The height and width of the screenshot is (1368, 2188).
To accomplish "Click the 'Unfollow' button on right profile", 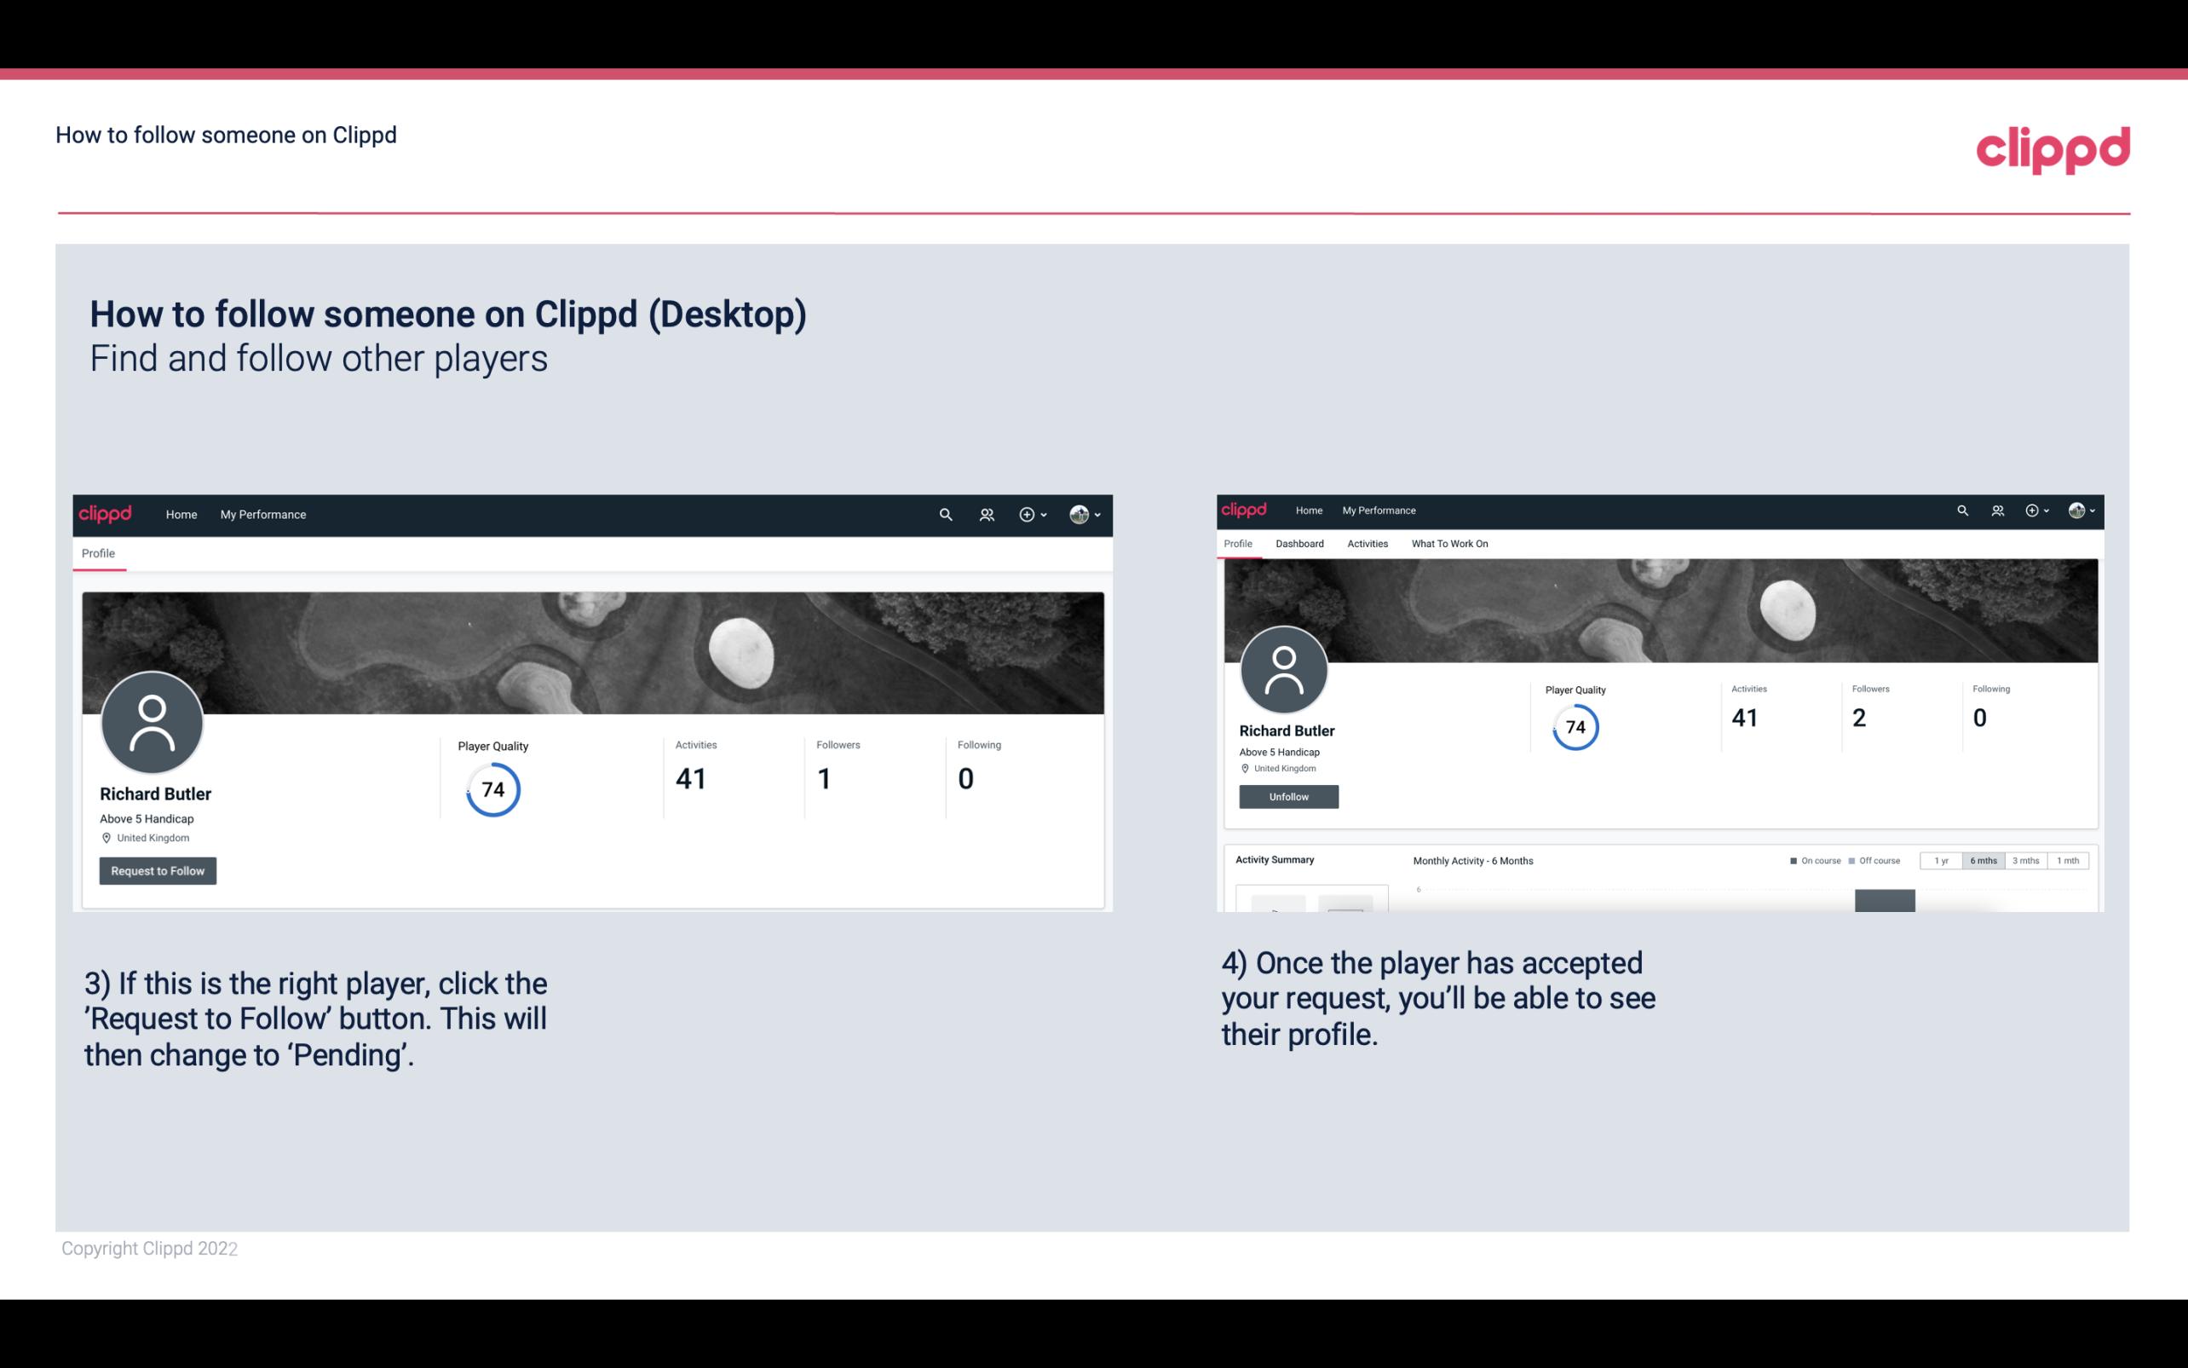I will 1288,796.
